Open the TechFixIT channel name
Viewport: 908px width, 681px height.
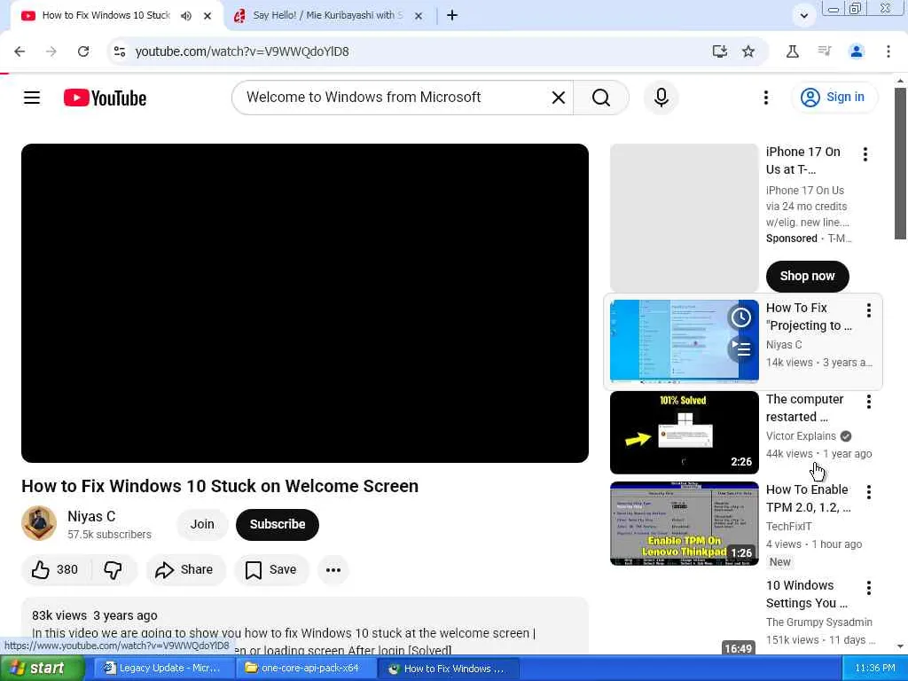[x=788, y=527]
